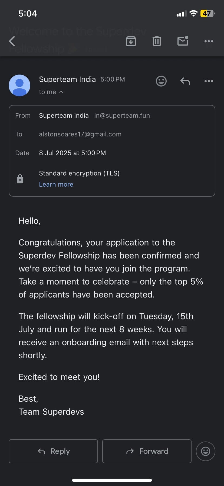
Task: Collapse the "to me" recipient details
Action: 51,92
